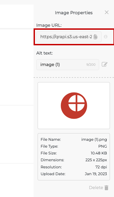This screenshot has height=197, width=114.
Task: Click the red circle image preview
Action: click(74, 106)
